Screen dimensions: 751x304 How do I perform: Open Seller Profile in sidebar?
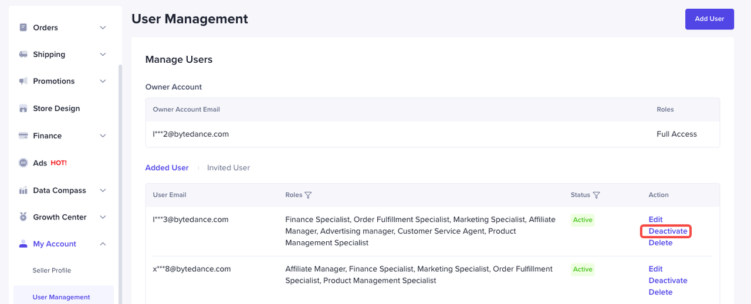tap(52, 271)
